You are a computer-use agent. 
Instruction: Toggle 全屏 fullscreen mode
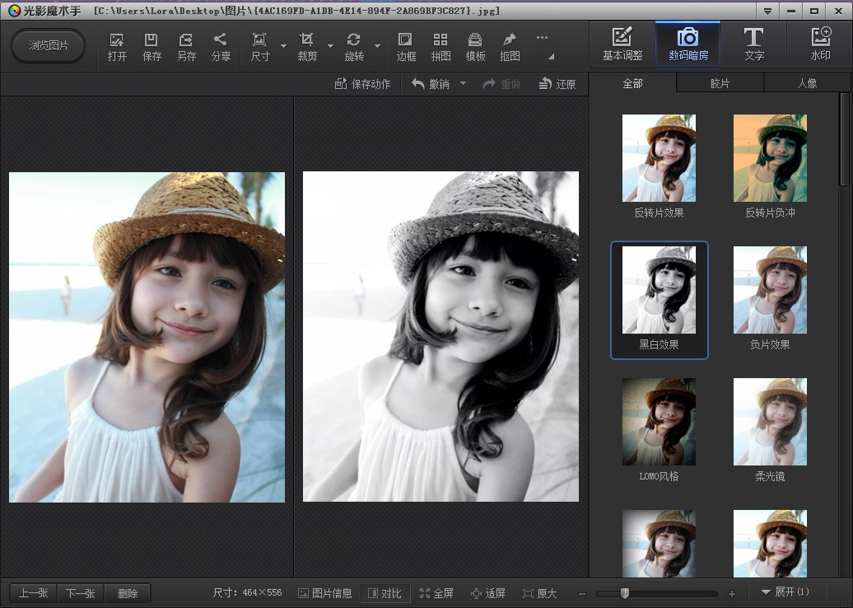pos(436,593)
